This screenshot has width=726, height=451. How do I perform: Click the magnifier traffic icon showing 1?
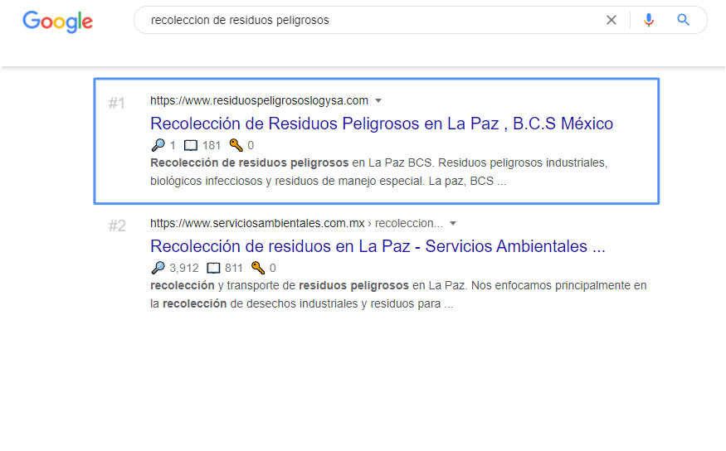point(158,145)
